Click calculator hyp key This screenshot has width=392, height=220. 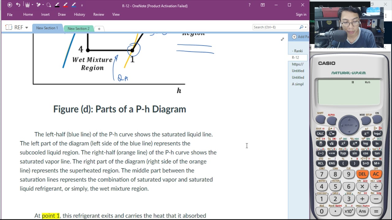(343, 153)
